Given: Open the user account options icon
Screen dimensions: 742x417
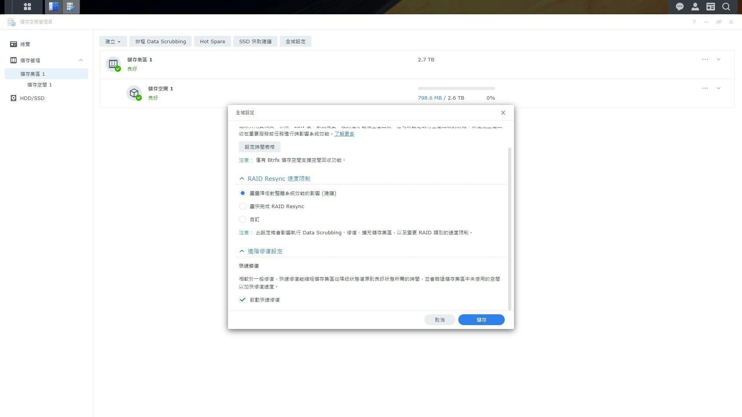Looking at the screenshot, I should pyautogui.click(x=695, y=7).
